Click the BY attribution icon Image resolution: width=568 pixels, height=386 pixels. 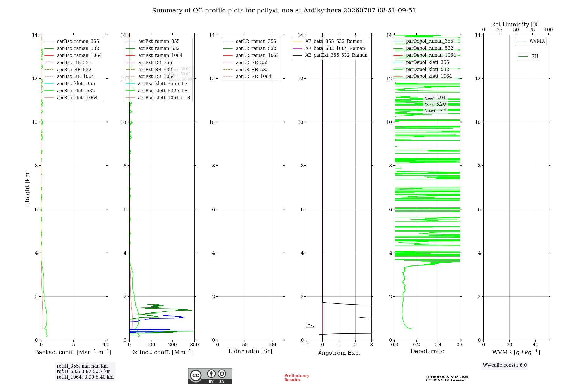[211, 374]
